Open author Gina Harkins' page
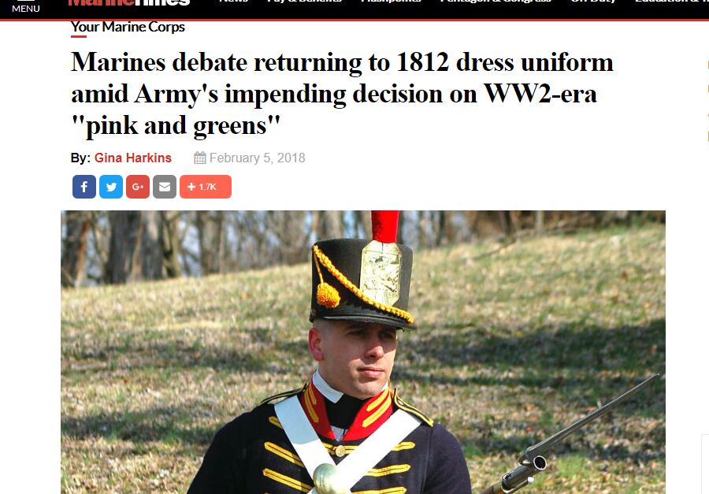 click(x=133, y=158)
